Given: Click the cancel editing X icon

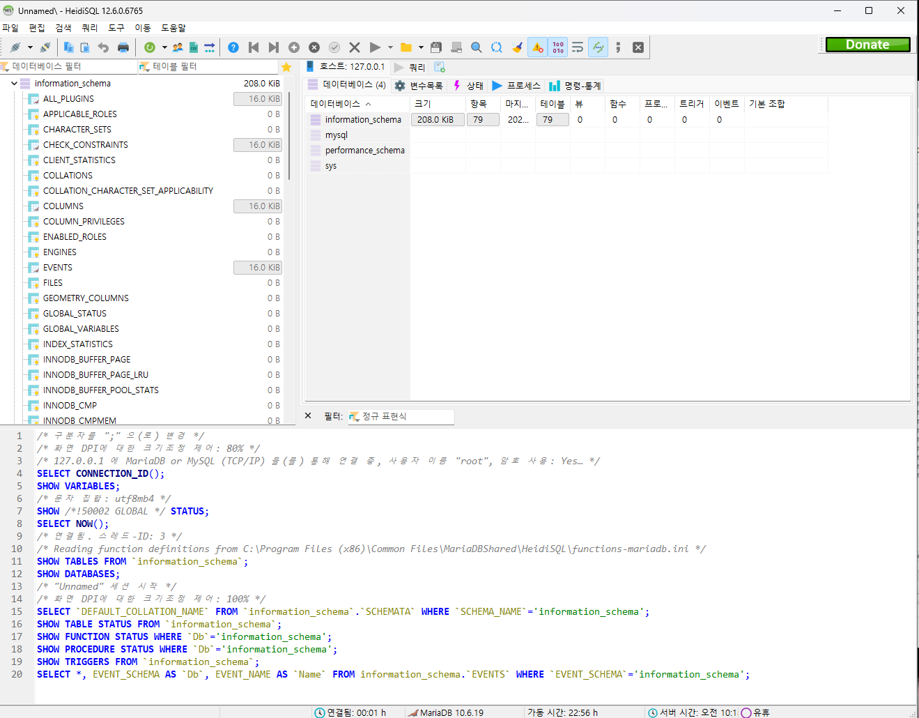Looking at the screenshot, I should click(x=355, y=47).
